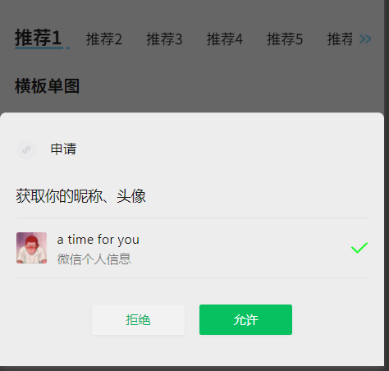Choose the 推荐5 tab
The image size is (389, 371).
[285, 39]
